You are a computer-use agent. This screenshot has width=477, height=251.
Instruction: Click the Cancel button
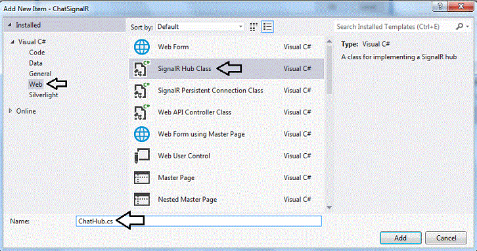446,238
